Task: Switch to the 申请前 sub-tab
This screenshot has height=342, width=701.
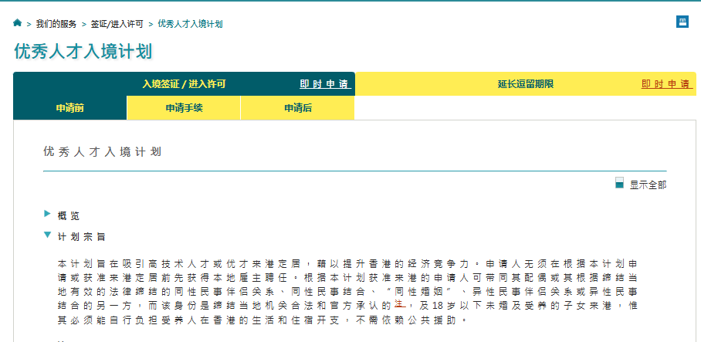Action: (70, 108)
